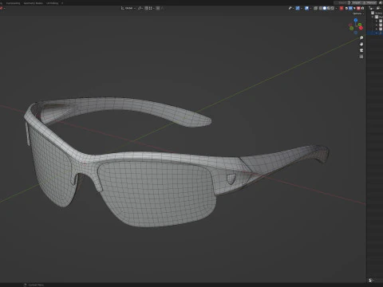
Task: Open the outliner display mode dropdown
Action: (379, 8)
